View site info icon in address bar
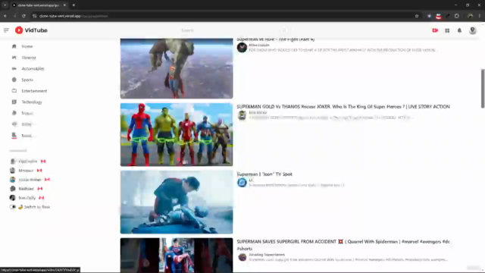This screenshot has height=273, width=485. (35, 16)
